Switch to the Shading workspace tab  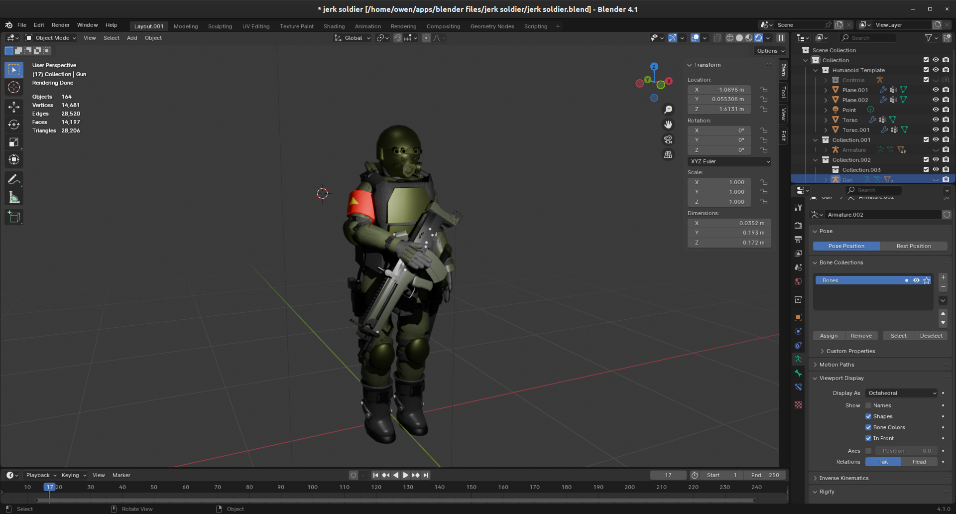(334, 26)
